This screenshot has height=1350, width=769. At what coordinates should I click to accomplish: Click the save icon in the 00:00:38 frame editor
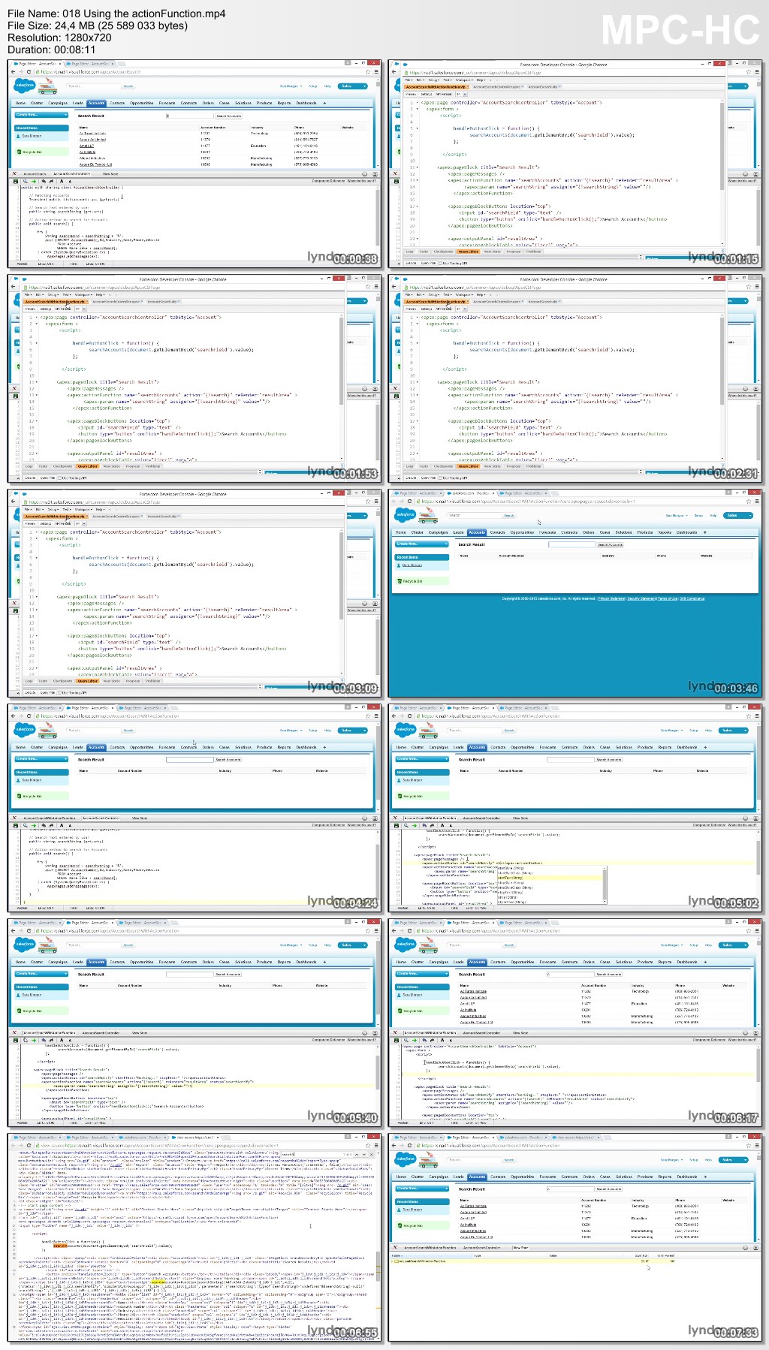pos(15,181)
